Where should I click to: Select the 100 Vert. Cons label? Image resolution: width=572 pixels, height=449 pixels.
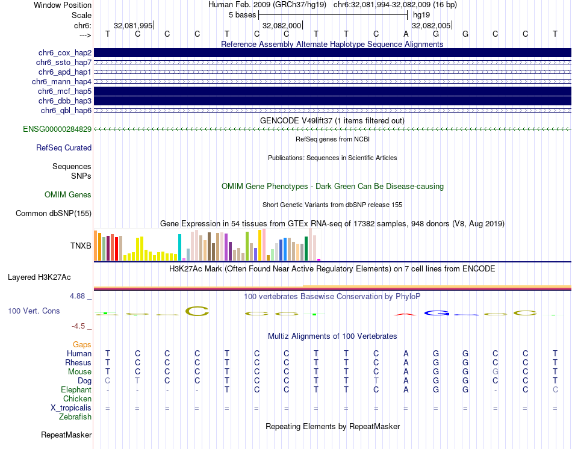coord(34,311)
